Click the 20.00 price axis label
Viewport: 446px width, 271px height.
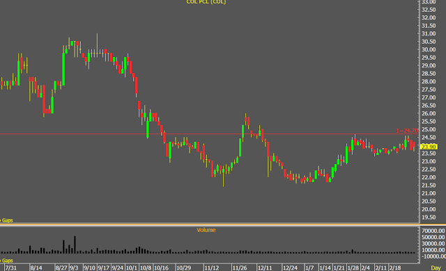pyautogui.click(x=429, y=209)
